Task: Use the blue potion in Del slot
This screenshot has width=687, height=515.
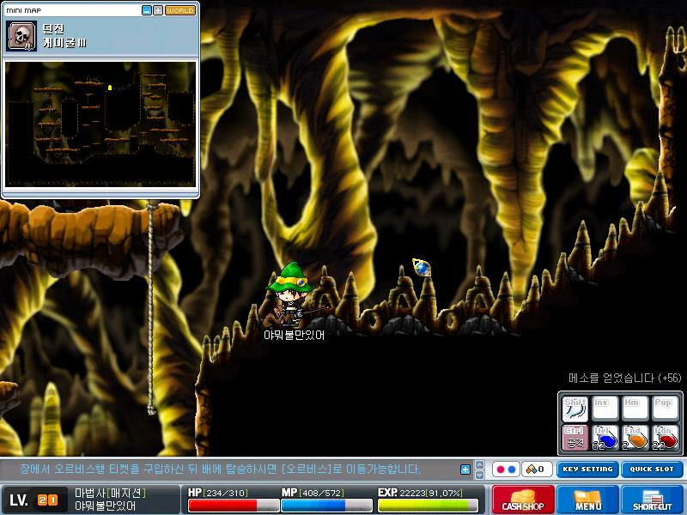Action: point(605,437)
